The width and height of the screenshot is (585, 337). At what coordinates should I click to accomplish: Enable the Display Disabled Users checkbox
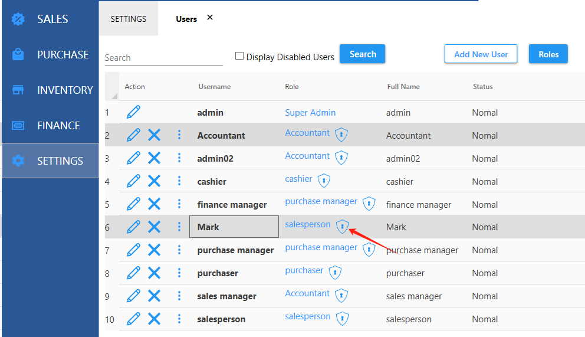(239, 56)
